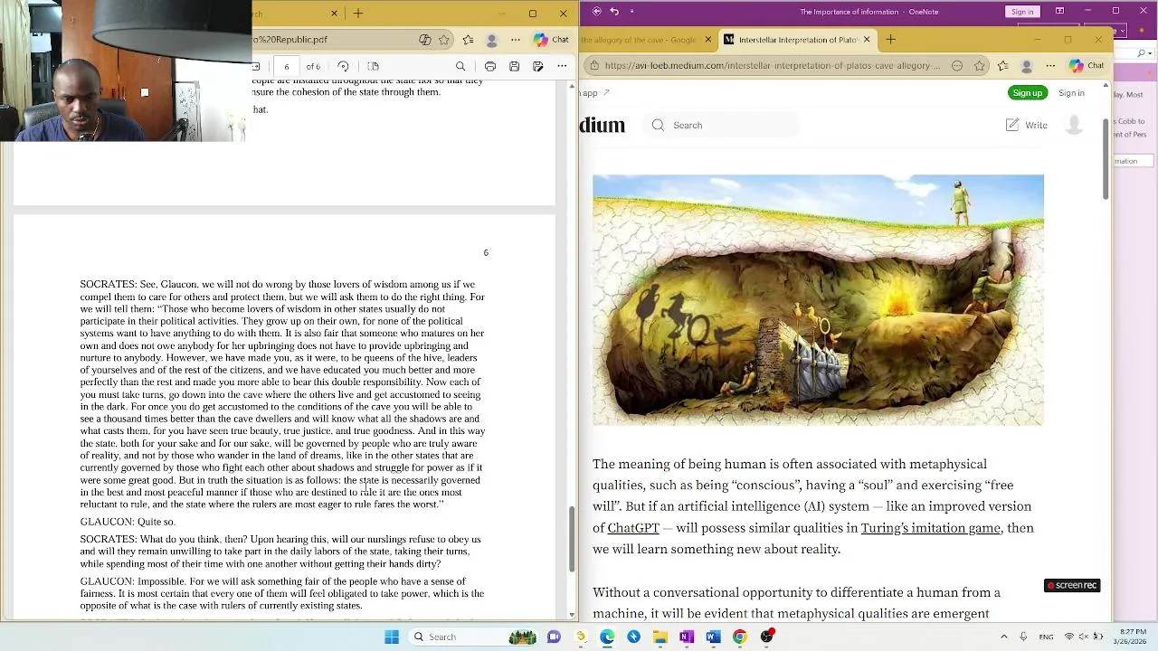Click the PDF viewer vertical scrollbar thumb
This screenshot has height=651, width=1158.
coord(571,538)
